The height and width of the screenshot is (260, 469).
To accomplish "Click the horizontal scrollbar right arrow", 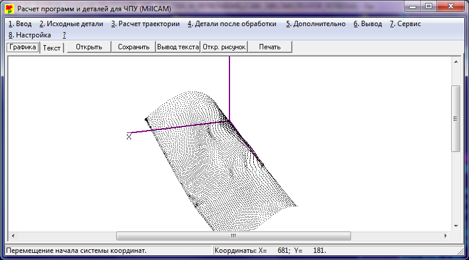I will click(446, 236).
